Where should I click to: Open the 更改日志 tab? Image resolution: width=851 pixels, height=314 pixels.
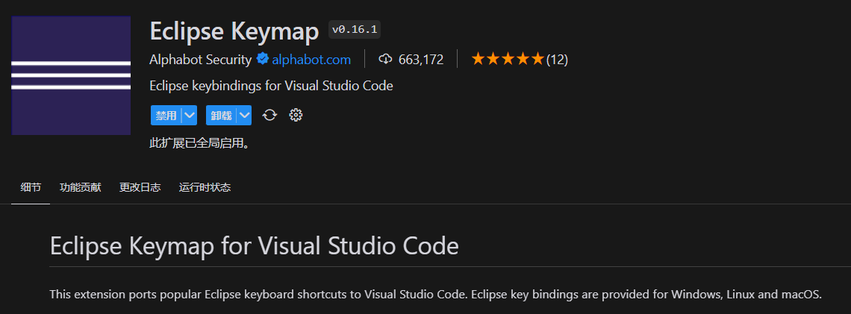140,188
